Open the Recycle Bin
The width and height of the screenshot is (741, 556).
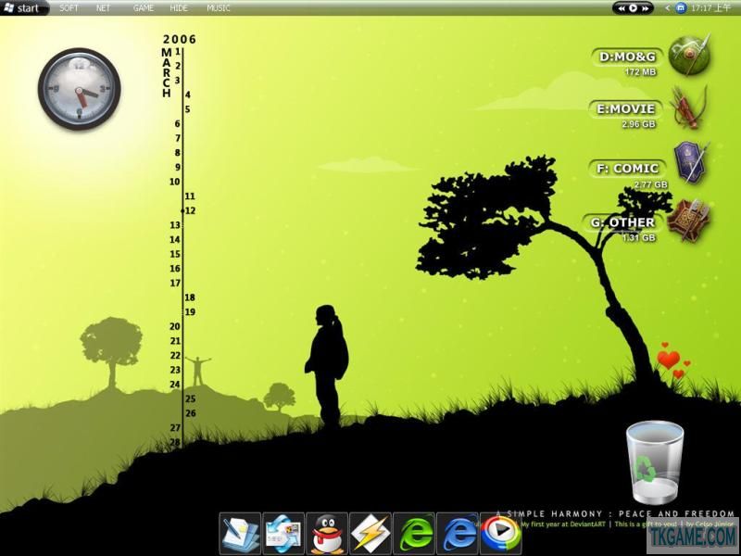(x=655, y=462)
